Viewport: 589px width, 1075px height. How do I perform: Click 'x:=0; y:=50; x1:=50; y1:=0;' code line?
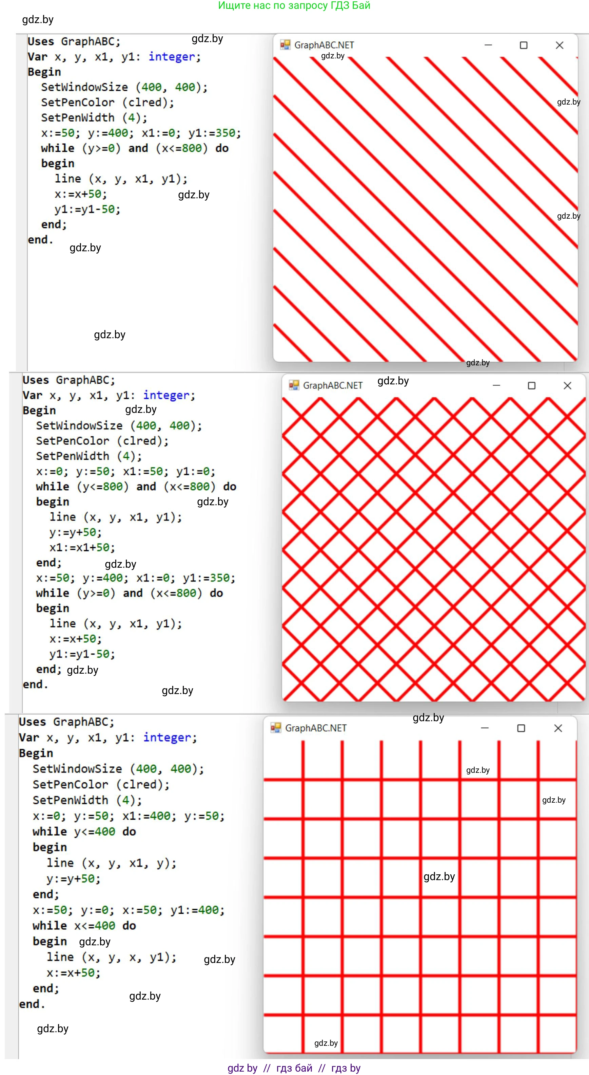tap(125, 472)
